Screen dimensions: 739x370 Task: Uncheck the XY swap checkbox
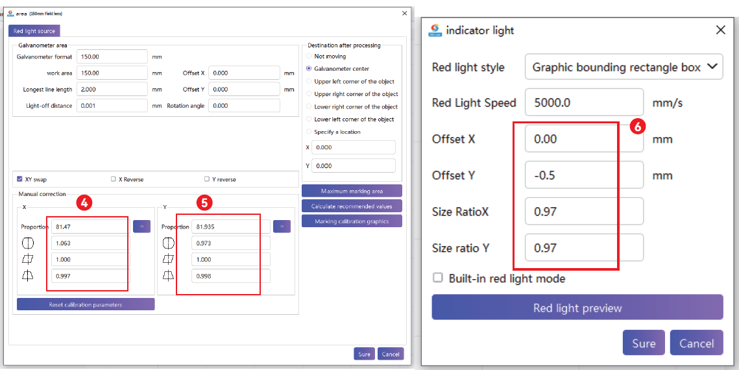pos(20,179)
